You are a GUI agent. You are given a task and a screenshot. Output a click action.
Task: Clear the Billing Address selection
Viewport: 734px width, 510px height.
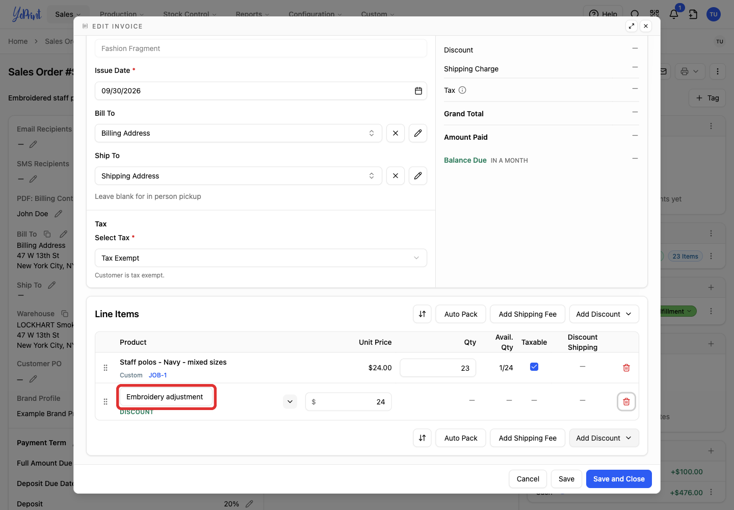click(x=396, y=133)
